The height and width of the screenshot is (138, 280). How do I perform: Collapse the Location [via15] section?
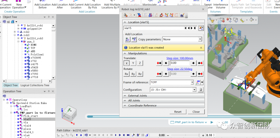125,22
